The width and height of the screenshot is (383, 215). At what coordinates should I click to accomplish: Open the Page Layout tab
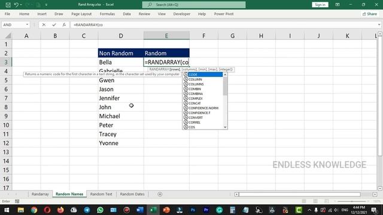coord(81,14)
